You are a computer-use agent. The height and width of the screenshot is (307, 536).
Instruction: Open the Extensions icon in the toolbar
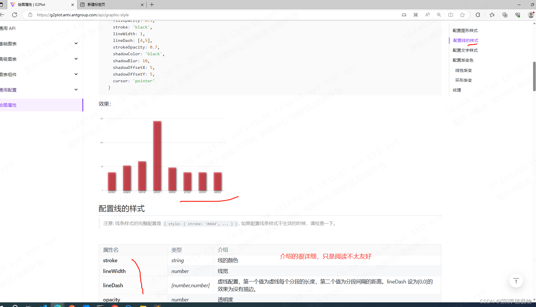tap(478, 15)
